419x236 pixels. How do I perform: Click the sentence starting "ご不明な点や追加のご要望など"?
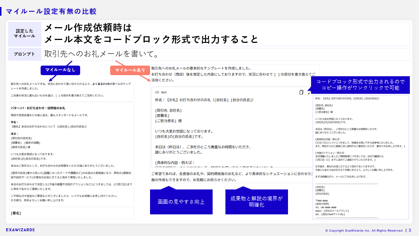click(64, 196)
